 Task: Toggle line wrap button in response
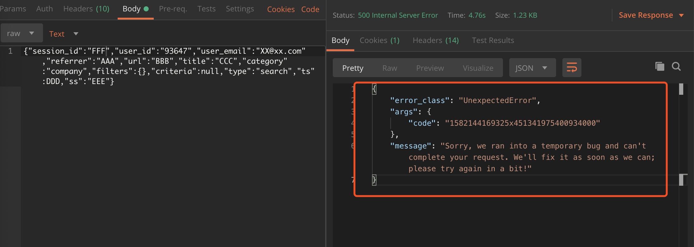pyautogui.click(x=572, y=68)
